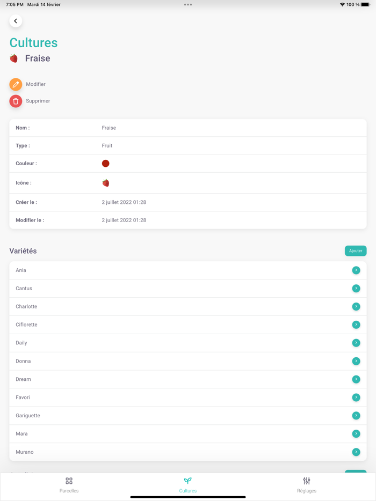
Task: Select the Favori variety name
Action: click(x=23, y=397)
